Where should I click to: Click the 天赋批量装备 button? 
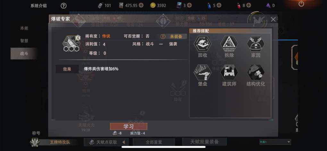tap(205, 142)
